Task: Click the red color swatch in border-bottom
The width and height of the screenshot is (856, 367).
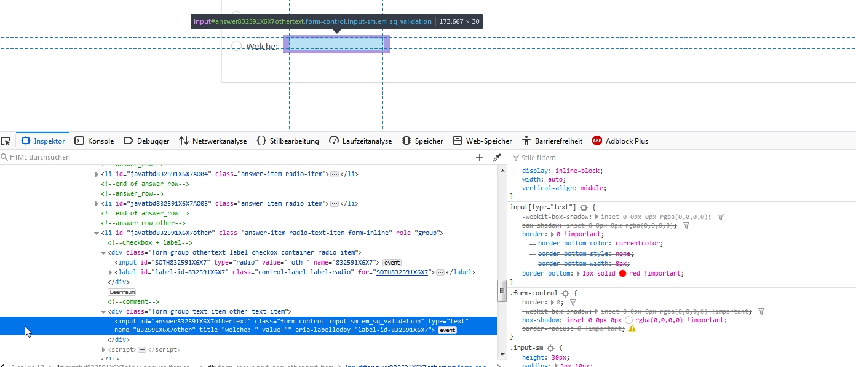Action: pyautogui.click(x=622, y=274)
